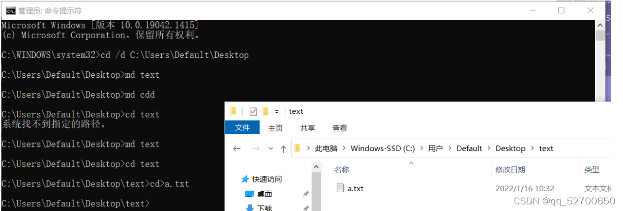Open 桌面 in the navigation pane
Image resolution: width=623 pixels, height=211 pixels.
[x=264, y=194]
